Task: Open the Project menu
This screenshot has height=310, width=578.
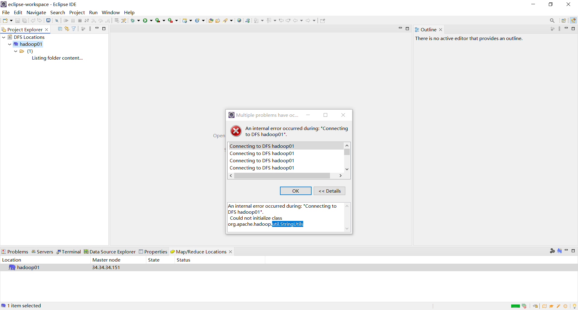Action: [77, 12]
